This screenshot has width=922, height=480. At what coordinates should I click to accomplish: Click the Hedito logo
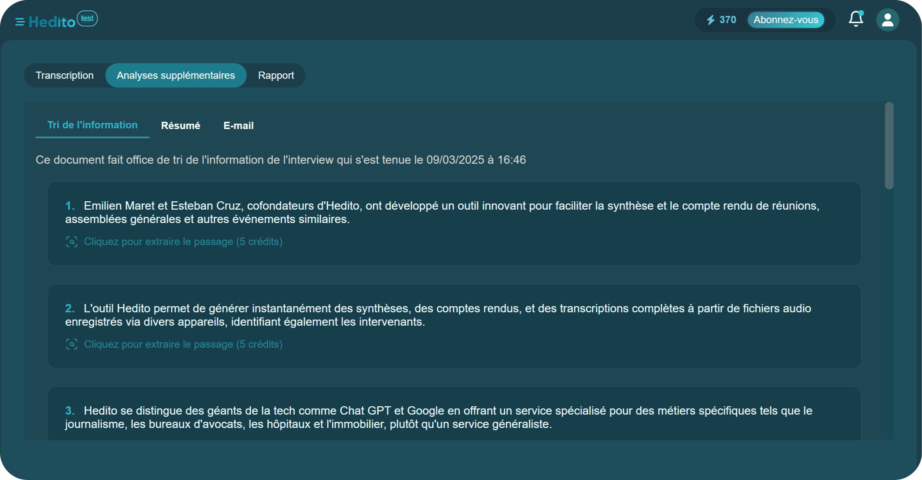tap(52, 22)
